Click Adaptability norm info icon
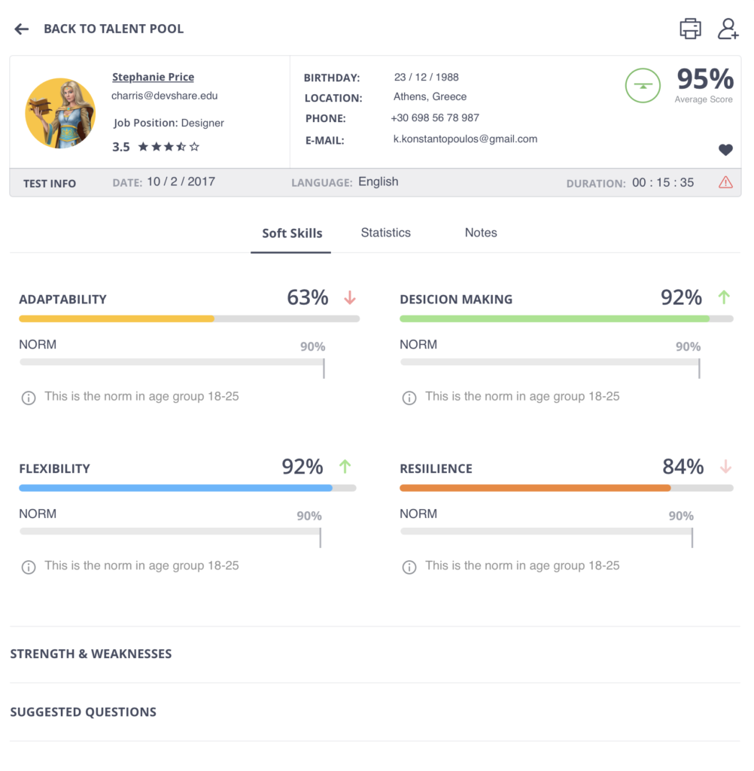 [29, 398]
